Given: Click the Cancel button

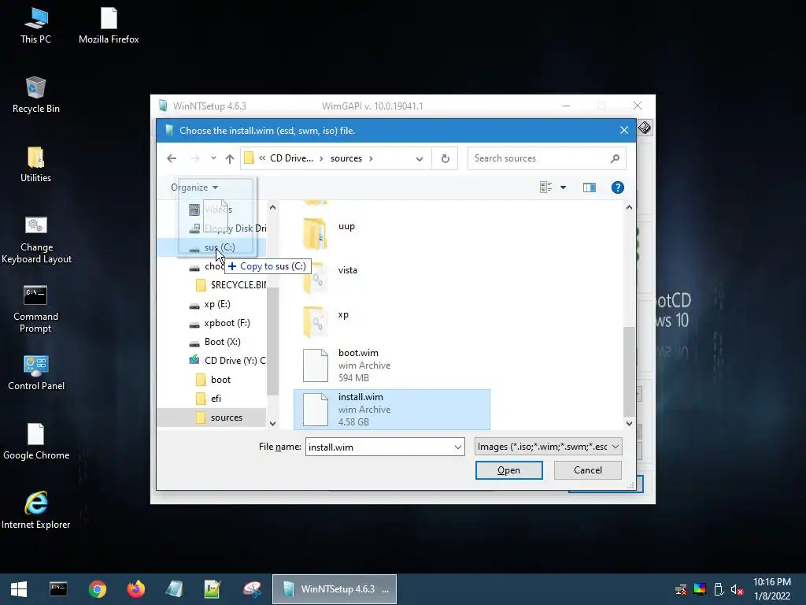Looking at the screenshot, I should (587, 470).
